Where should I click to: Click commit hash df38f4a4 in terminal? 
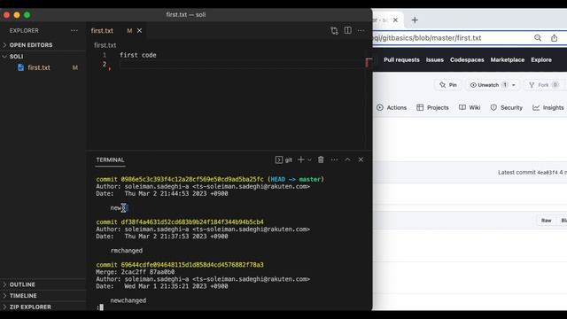(x=192, y=222)
